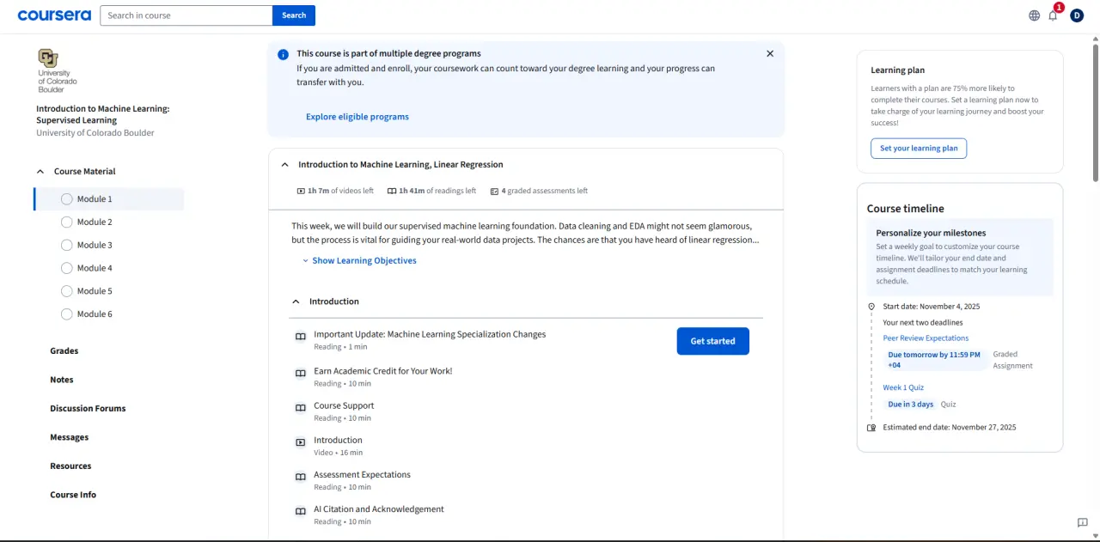1100x542 pixels.
Task: Open the Coursera home logo
Action: (x=54, y=15)
